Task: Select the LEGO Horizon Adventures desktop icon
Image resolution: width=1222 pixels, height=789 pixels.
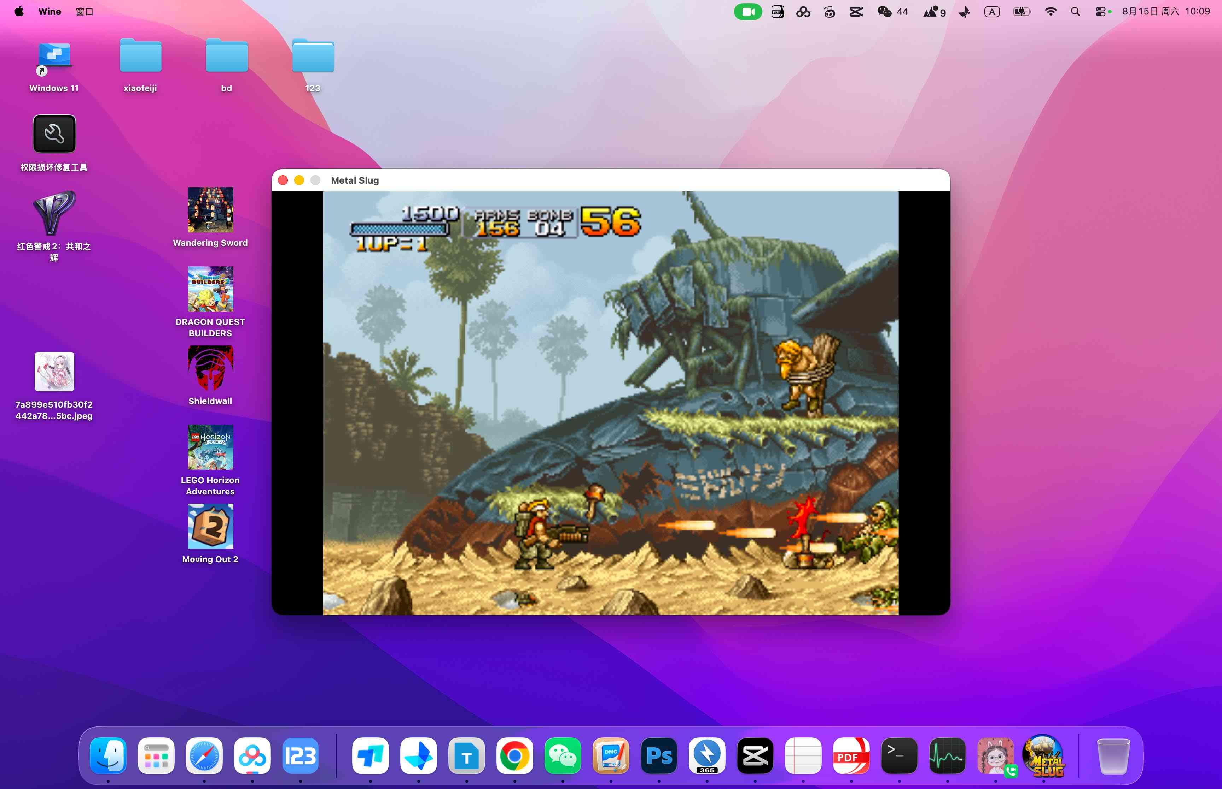Action: click(210, 447)
